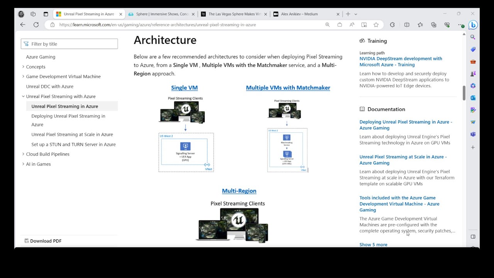The image size is (494, 278).
Task: Click the Filter by title input
Action: point(69,44)
